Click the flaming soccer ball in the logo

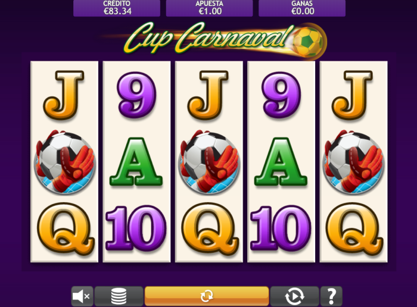coord(309,42)
